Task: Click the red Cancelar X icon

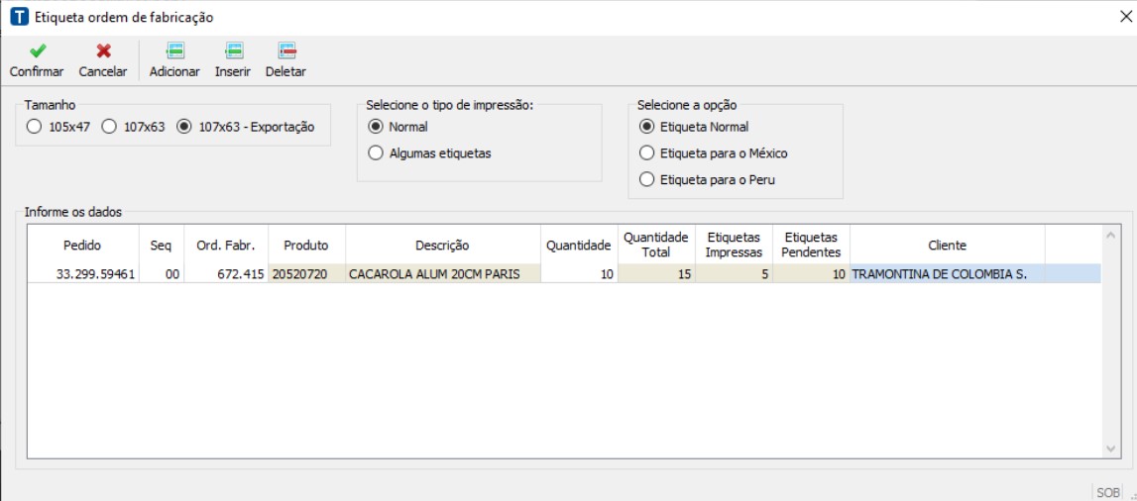Action: pos(103,51)
